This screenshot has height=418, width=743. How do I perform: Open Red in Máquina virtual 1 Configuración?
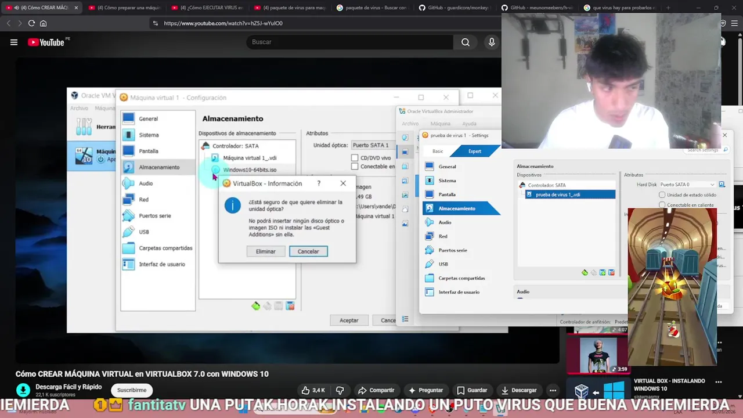(143, 200)
